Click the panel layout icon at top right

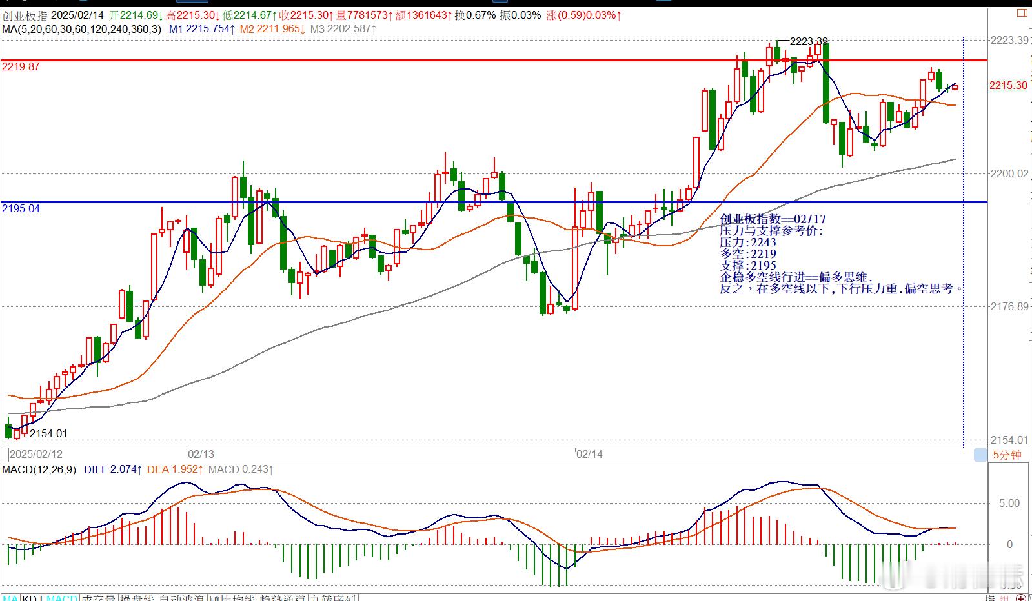tap(1021, 13)
